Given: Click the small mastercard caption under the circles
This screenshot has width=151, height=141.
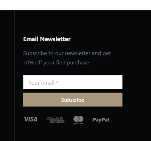Looking at the screenshot, I should (78, 123).
